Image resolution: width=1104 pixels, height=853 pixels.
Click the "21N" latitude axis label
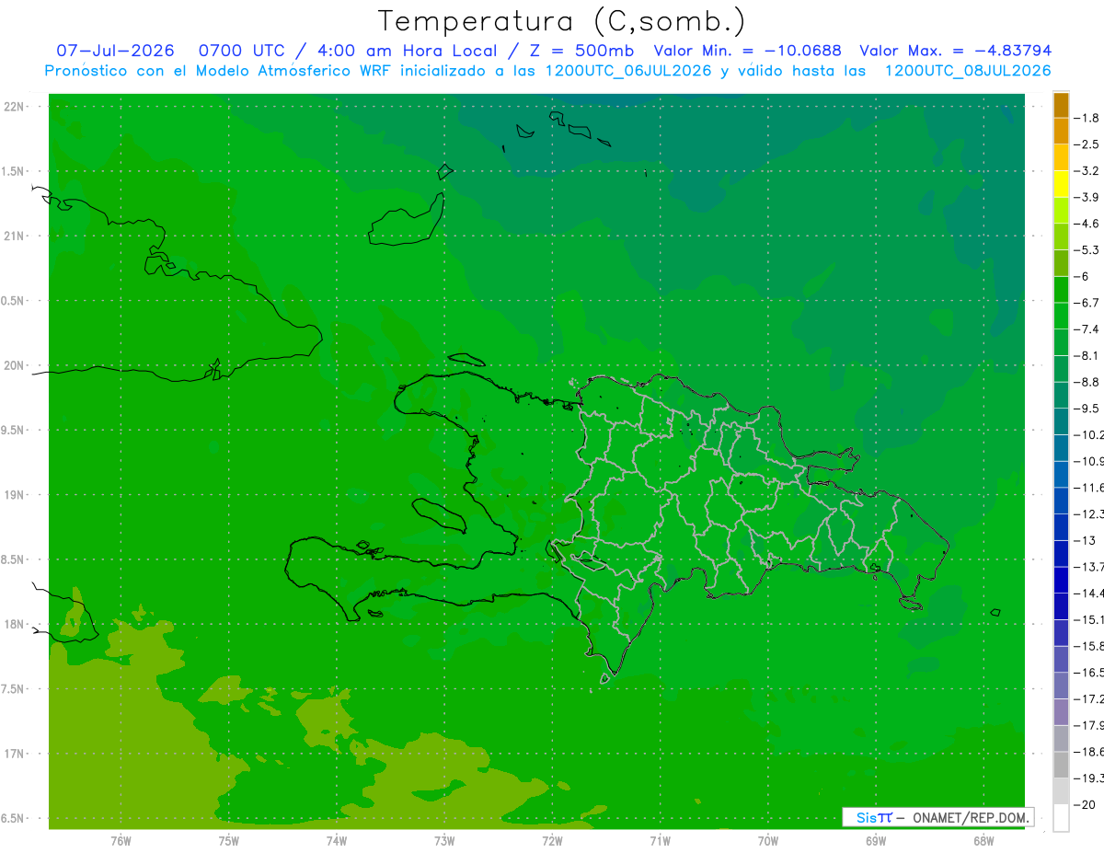(x=16, y=236)
